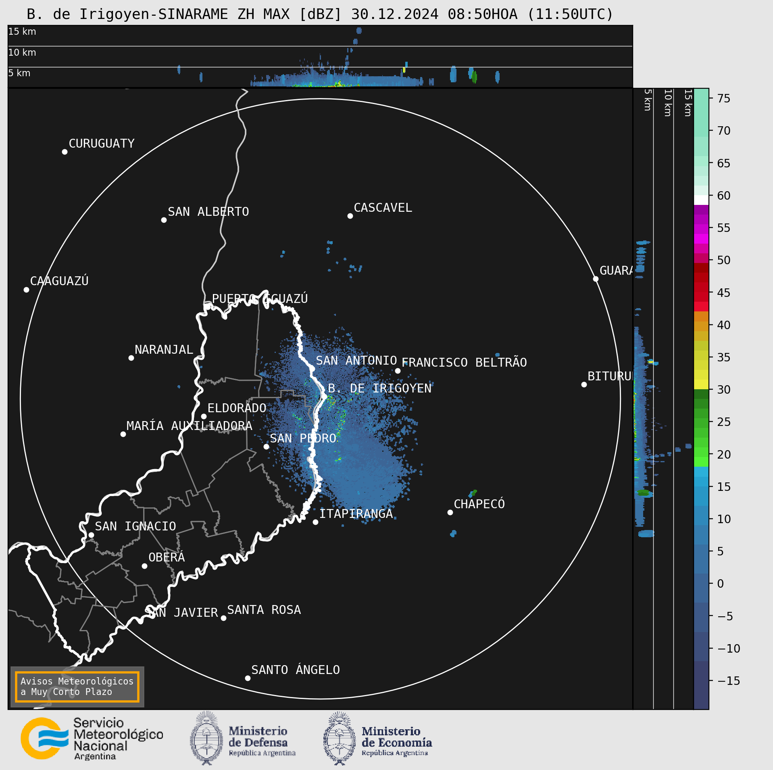Click the green echo near CHAPECÓ
773x770 pixels.
[x=474, y=492]
